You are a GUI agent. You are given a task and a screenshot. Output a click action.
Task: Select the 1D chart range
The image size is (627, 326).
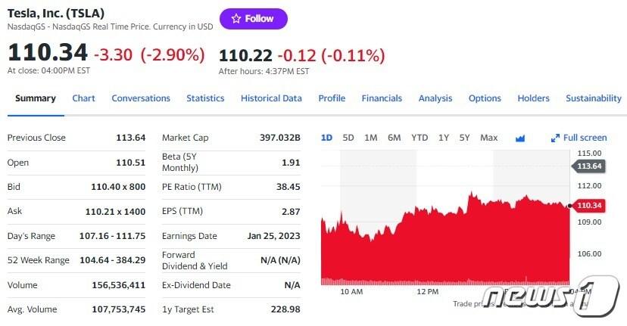coord(326,138)
